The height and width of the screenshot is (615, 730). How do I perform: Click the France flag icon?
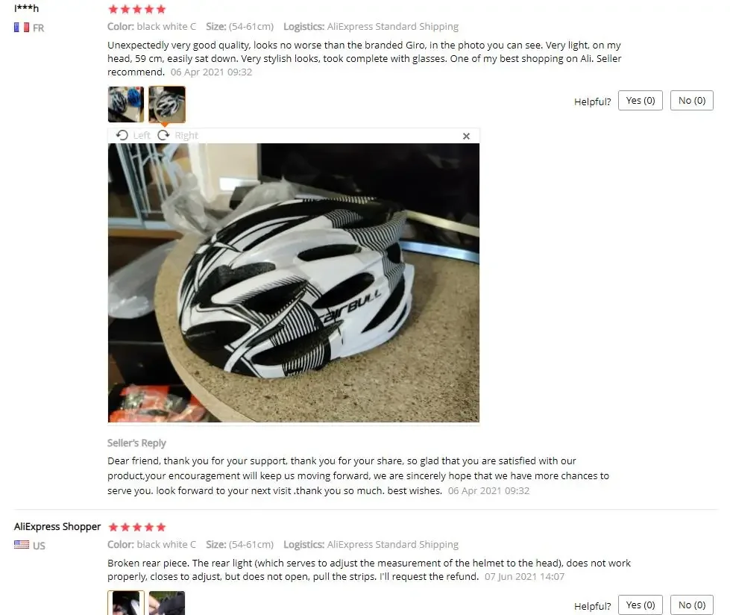[22, 28]
